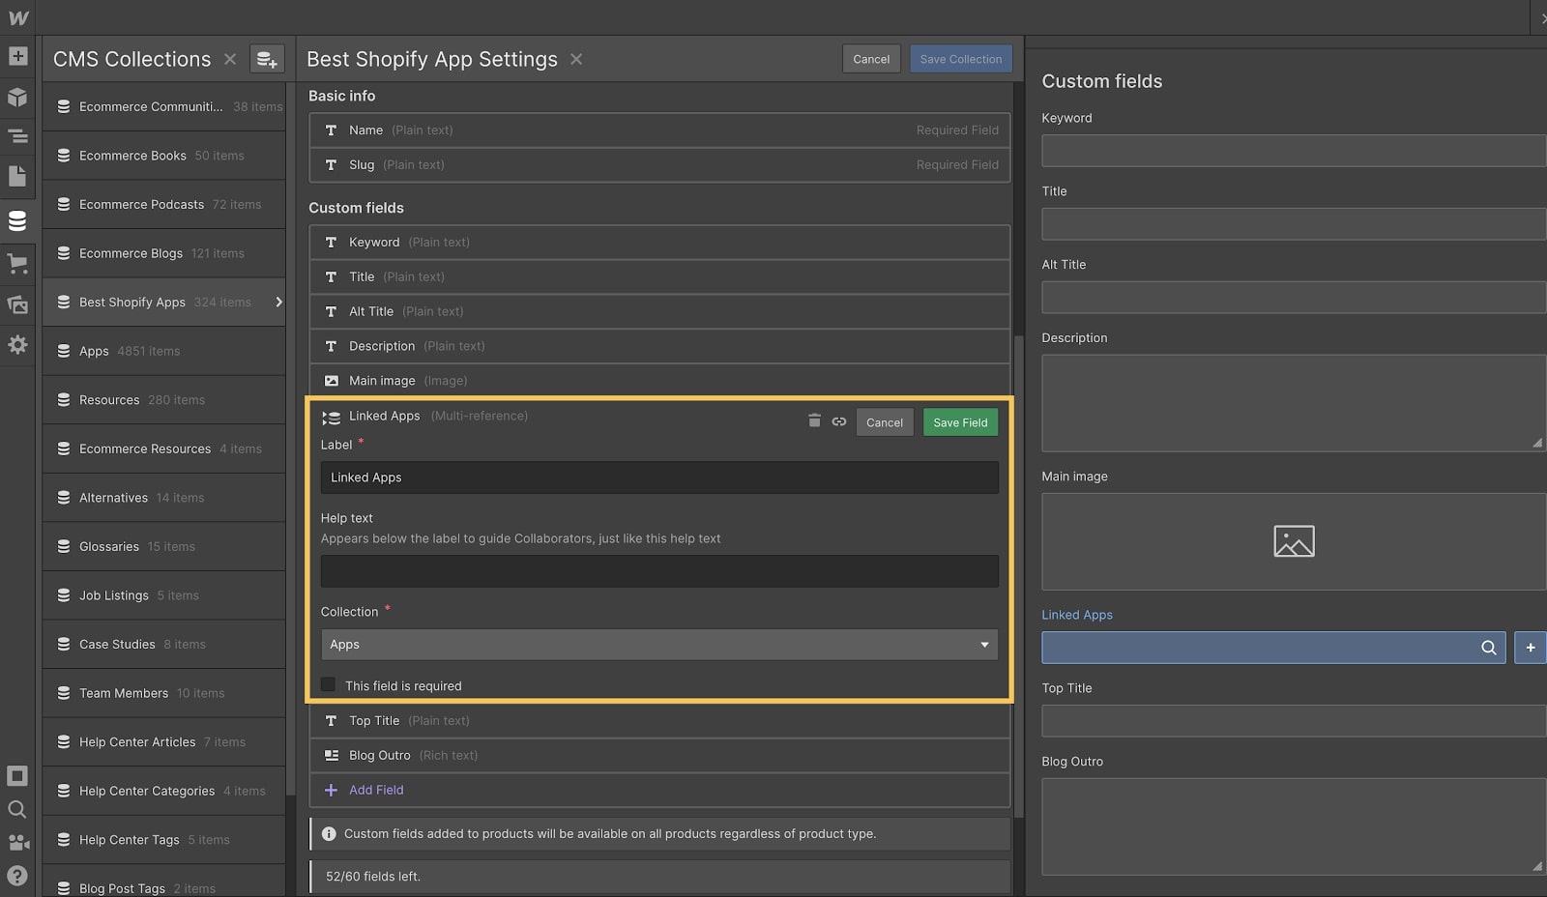
Task: Open the Apps collection with 4851 items
Action: pos(164,351)
